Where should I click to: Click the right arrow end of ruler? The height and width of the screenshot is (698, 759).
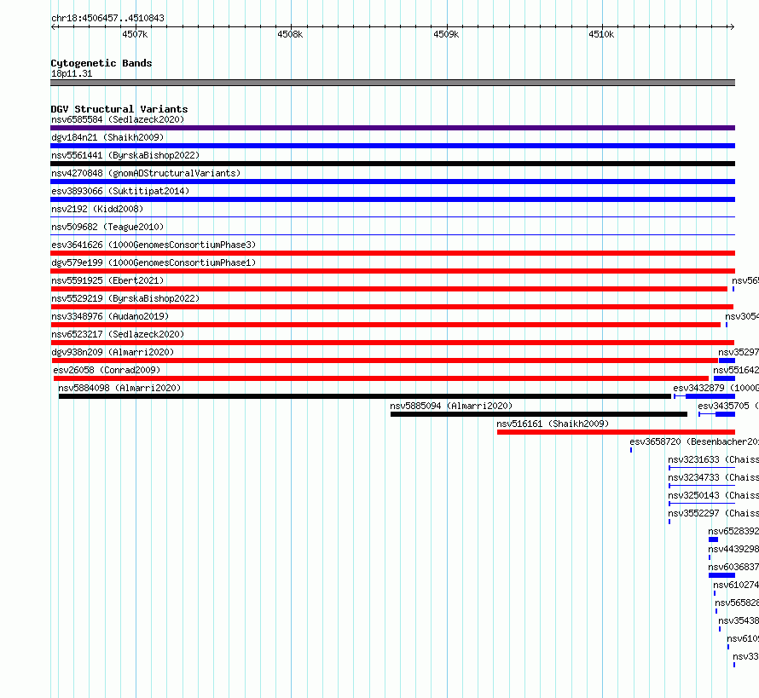(732, 26)
